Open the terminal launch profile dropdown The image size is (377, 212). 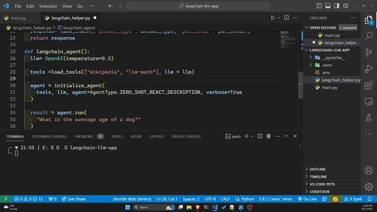[252, 137]
